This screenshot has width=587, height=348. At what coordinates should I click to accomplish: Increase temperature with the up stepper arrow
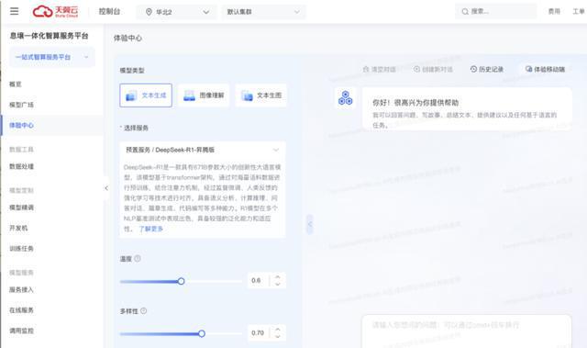(x=278, y=276)
